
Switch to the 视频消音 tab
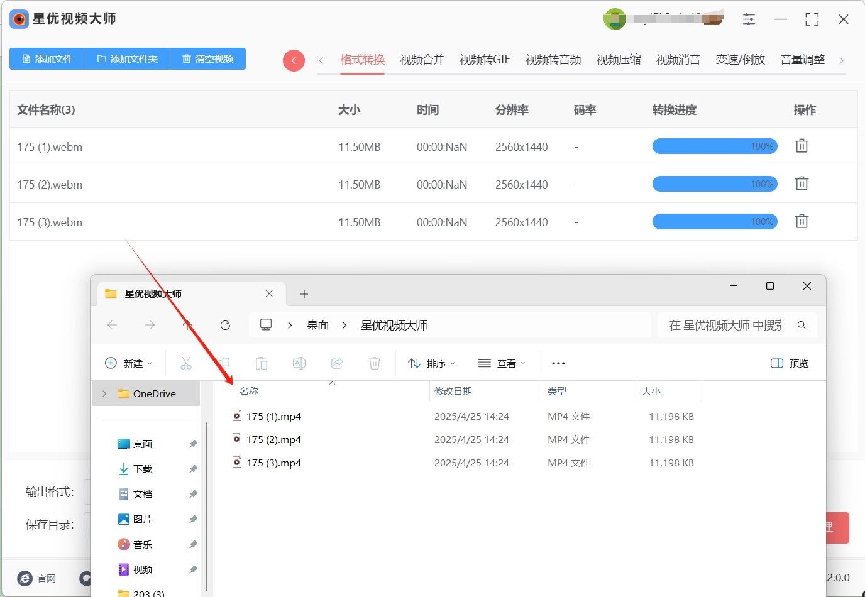(x=678, y=60)
